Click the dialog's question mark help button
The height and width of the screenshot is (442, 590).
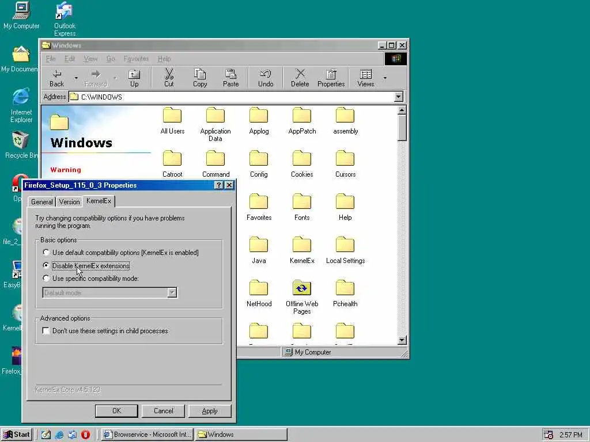[x=218, y=185]
